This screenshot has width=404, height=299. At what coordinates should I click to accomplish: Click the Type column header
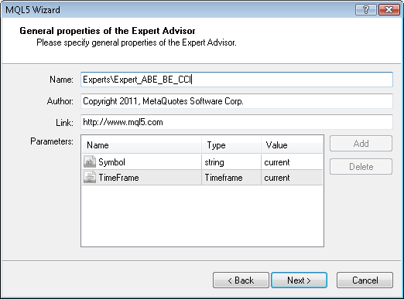coord(231,145)
